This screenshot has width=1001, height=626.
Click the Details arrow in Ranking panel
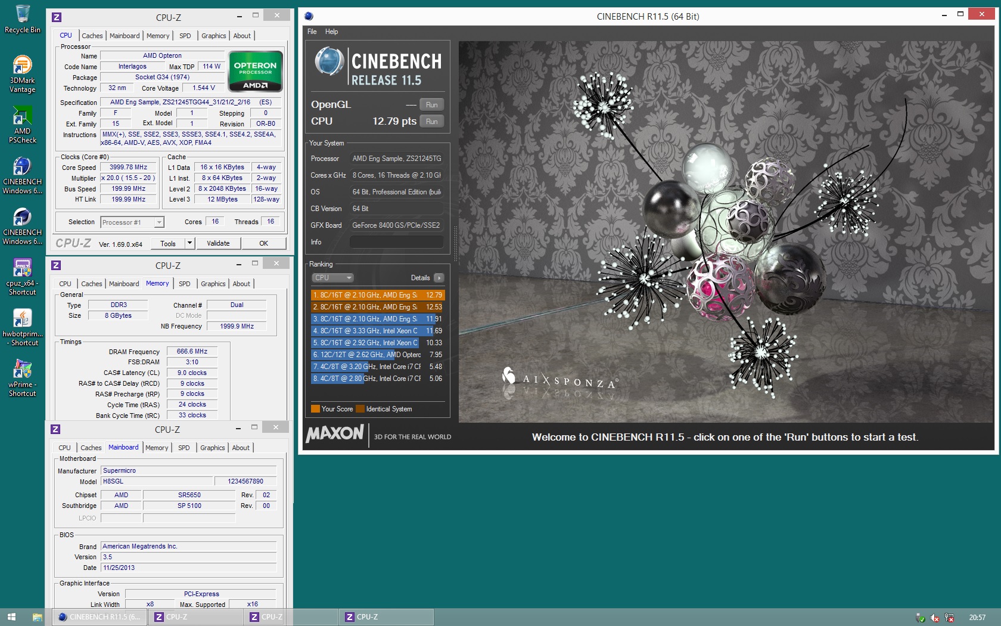point(439,278)
